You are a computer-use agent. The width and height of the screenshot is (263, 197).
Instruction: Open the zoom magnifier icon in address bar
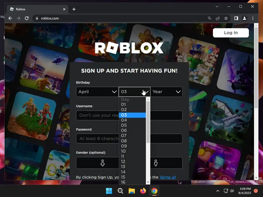pos(210,18)
